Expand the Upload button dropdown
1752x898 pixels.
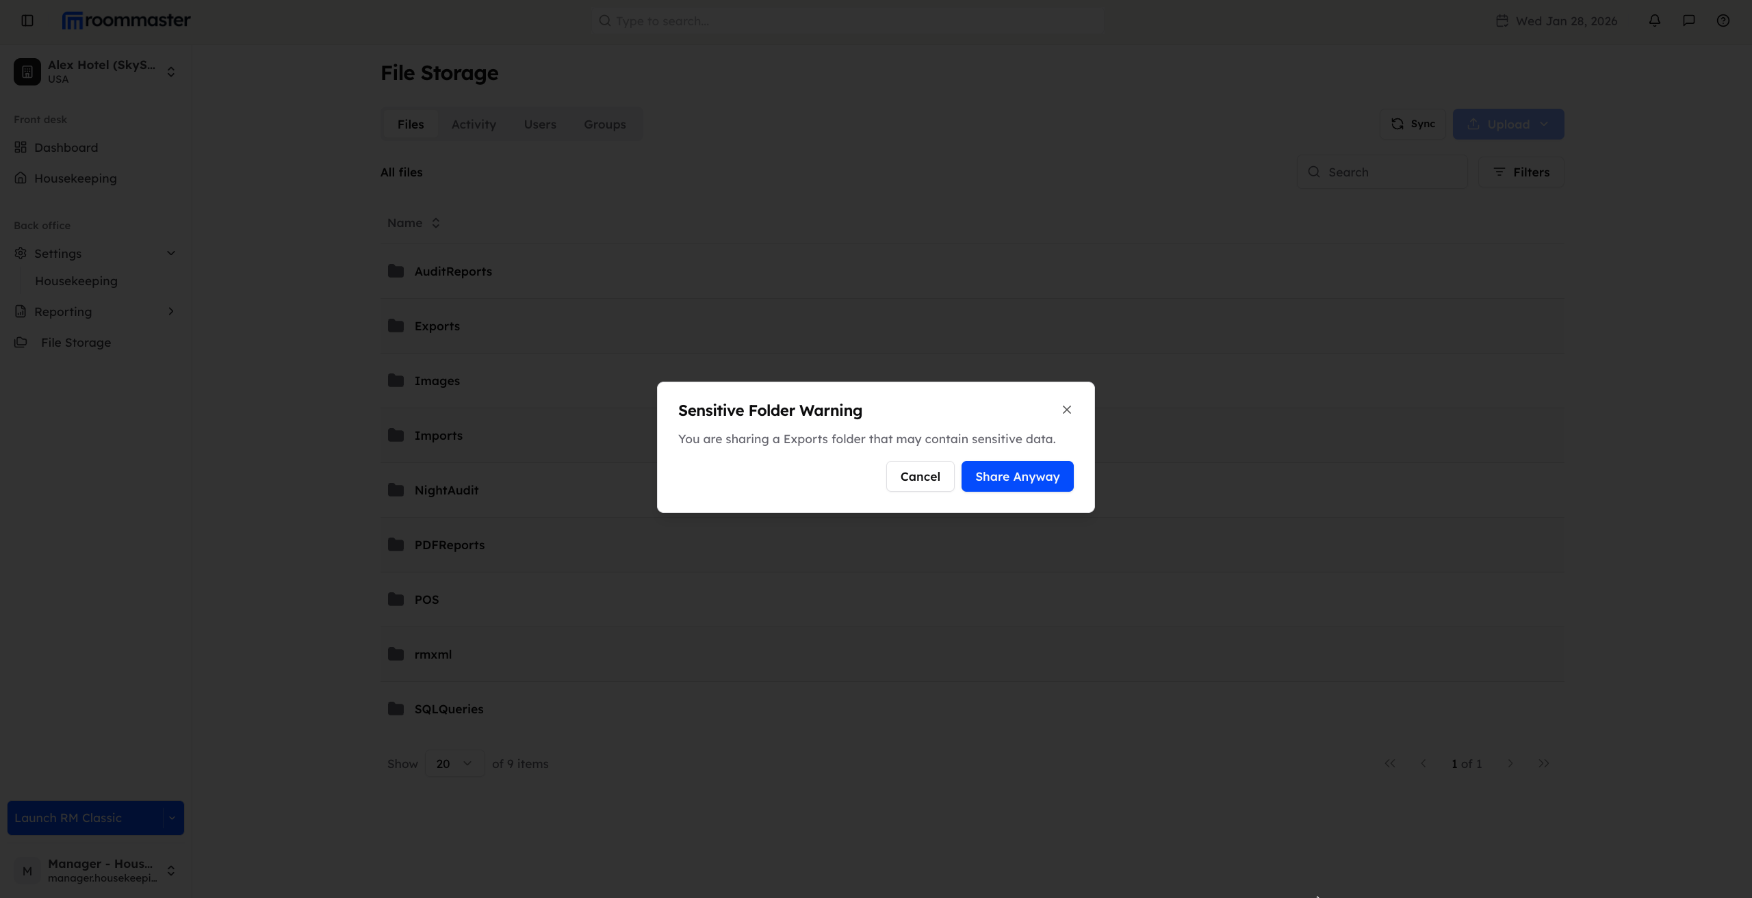(1545, 124)
